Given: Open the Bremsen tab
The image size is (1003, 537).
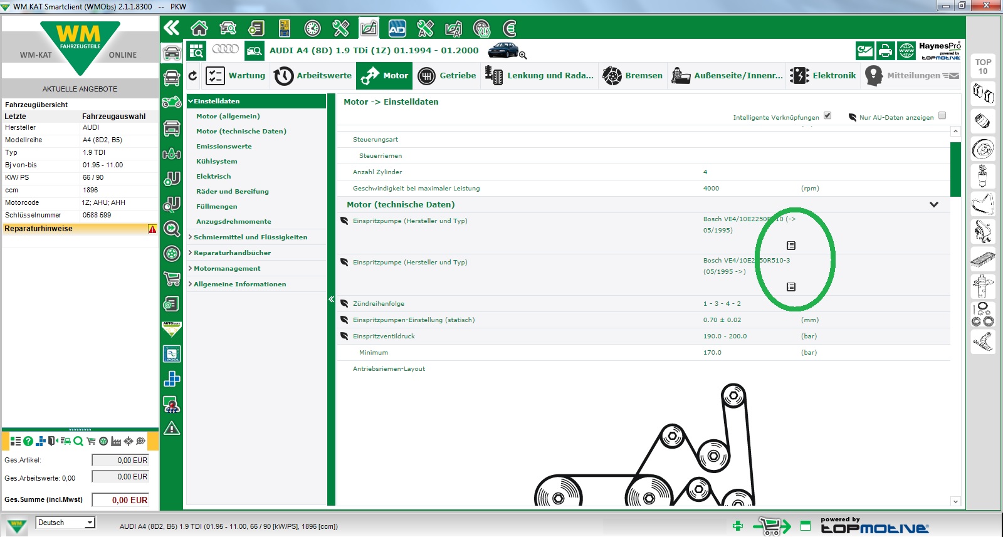Looking at the screenshot, I should tap(632, 76).
